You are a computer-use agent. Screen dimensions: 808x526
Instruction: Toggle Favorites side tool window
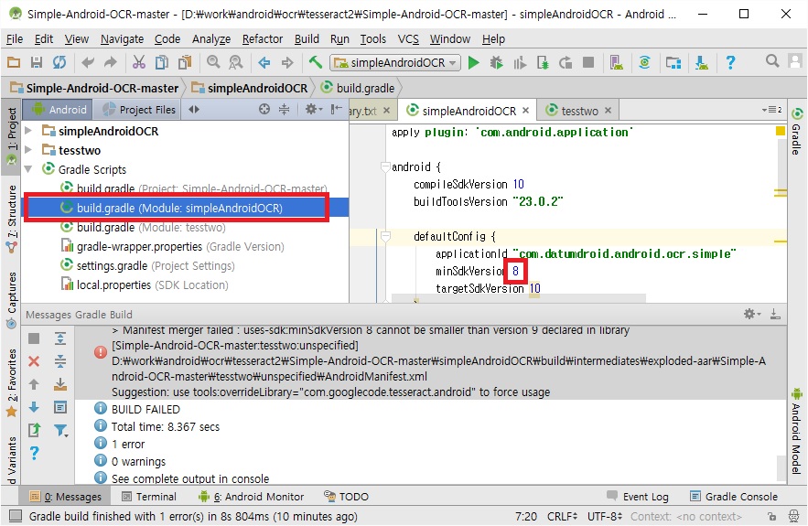(11, 382)
